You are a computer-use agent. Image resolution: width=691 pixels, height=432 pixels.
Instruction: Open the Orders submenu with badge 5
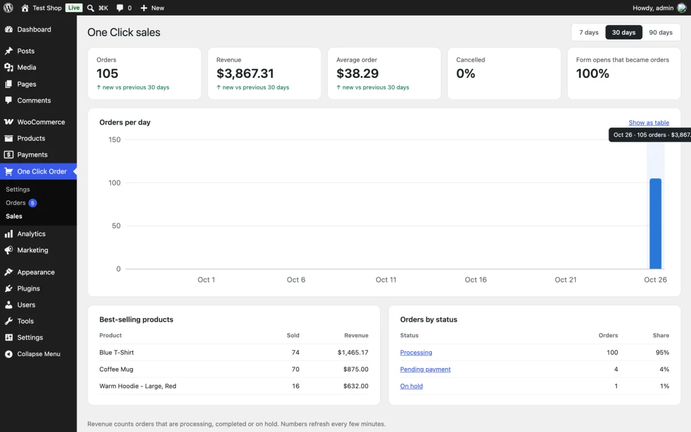click(x=21, y=203)
